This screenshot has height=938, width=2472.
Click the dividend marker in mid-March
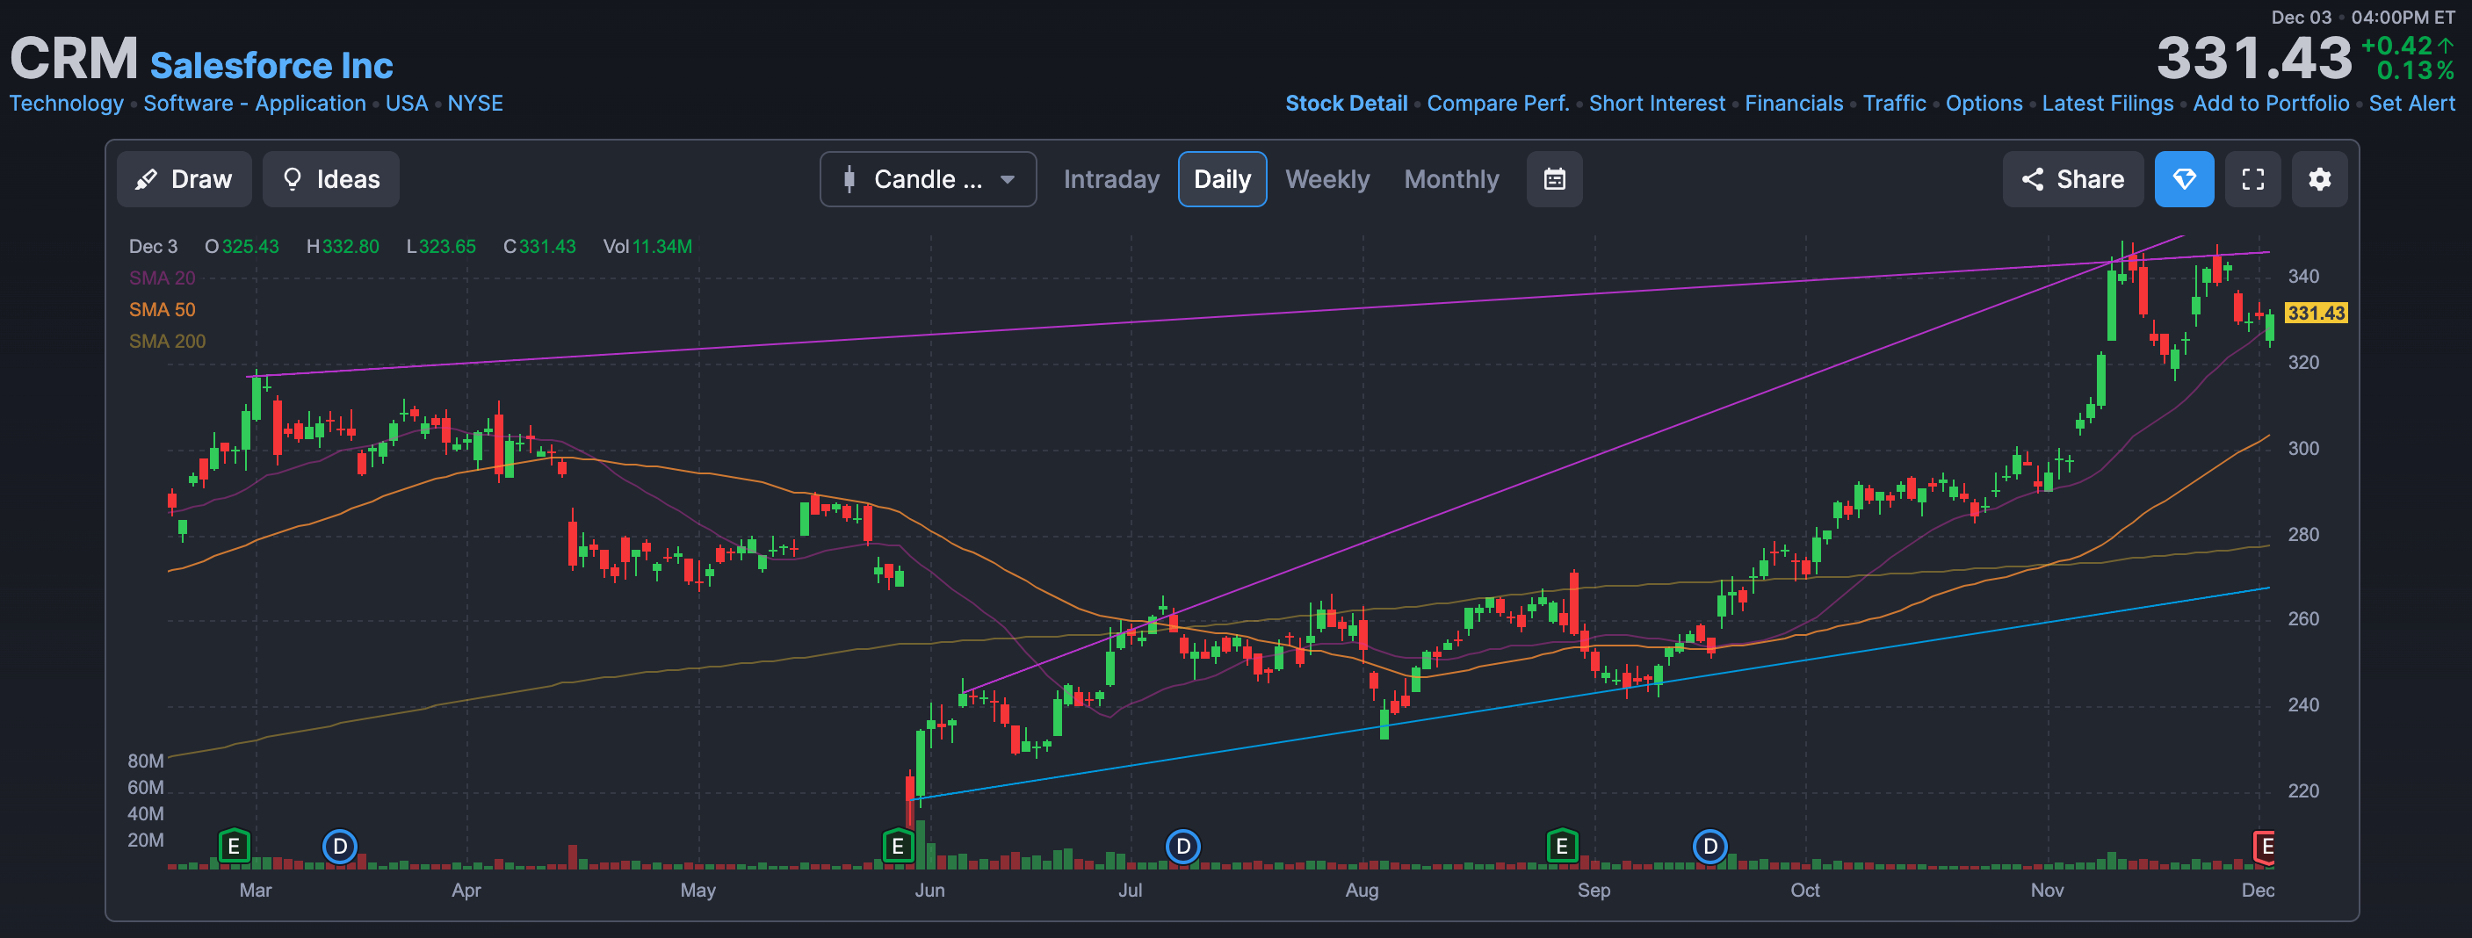point(340,846)
